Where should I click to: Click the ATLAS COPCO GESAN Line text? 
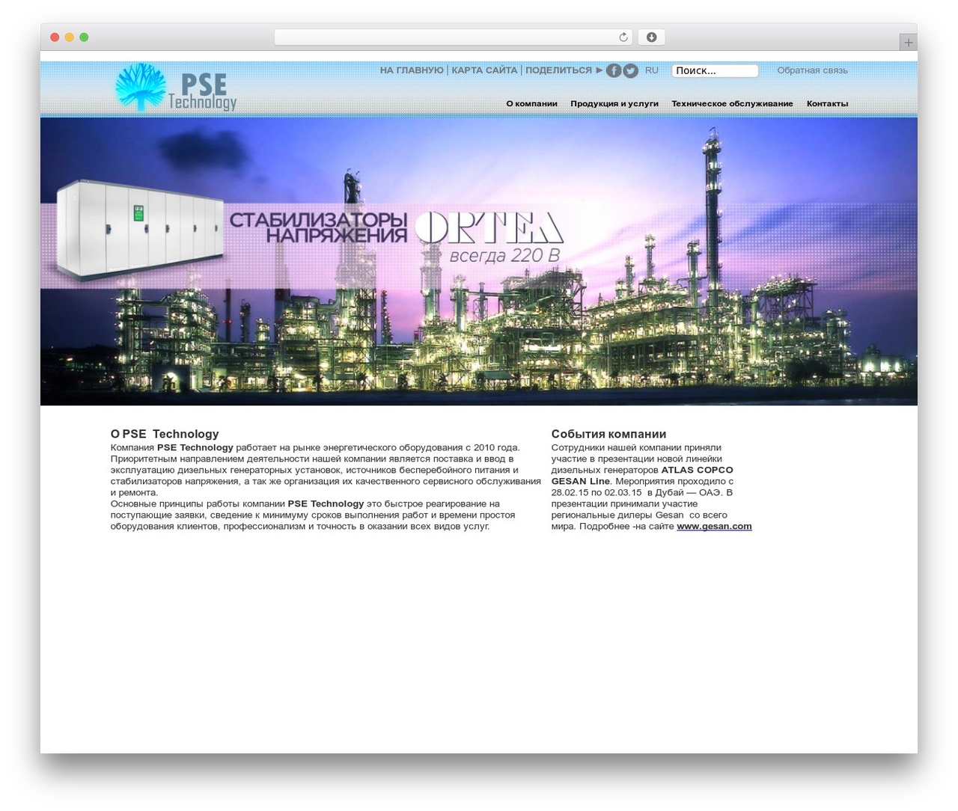(x=642, y=476)
